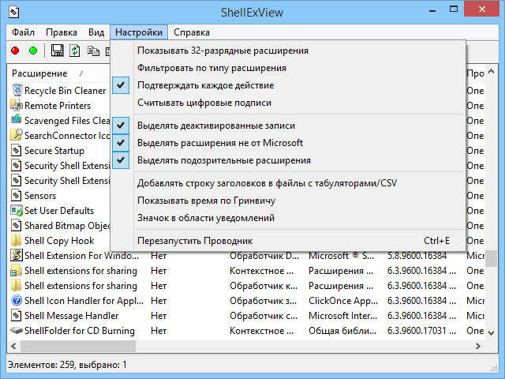Toggle 'Фильтровать по типу расширения' option

(288, 68)
